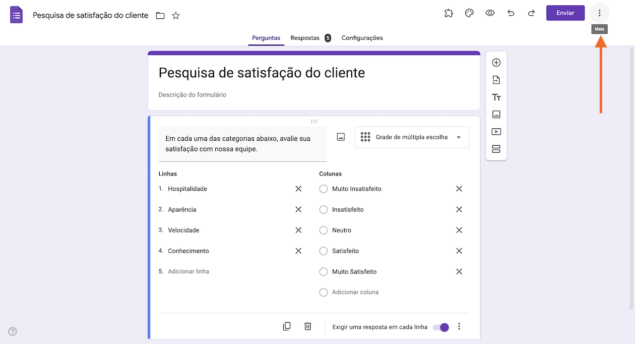This screenshot has height=344, width=635.
Task: Click the 'Adicionar coluna' radio placeholder
Action: pos(323,292)
